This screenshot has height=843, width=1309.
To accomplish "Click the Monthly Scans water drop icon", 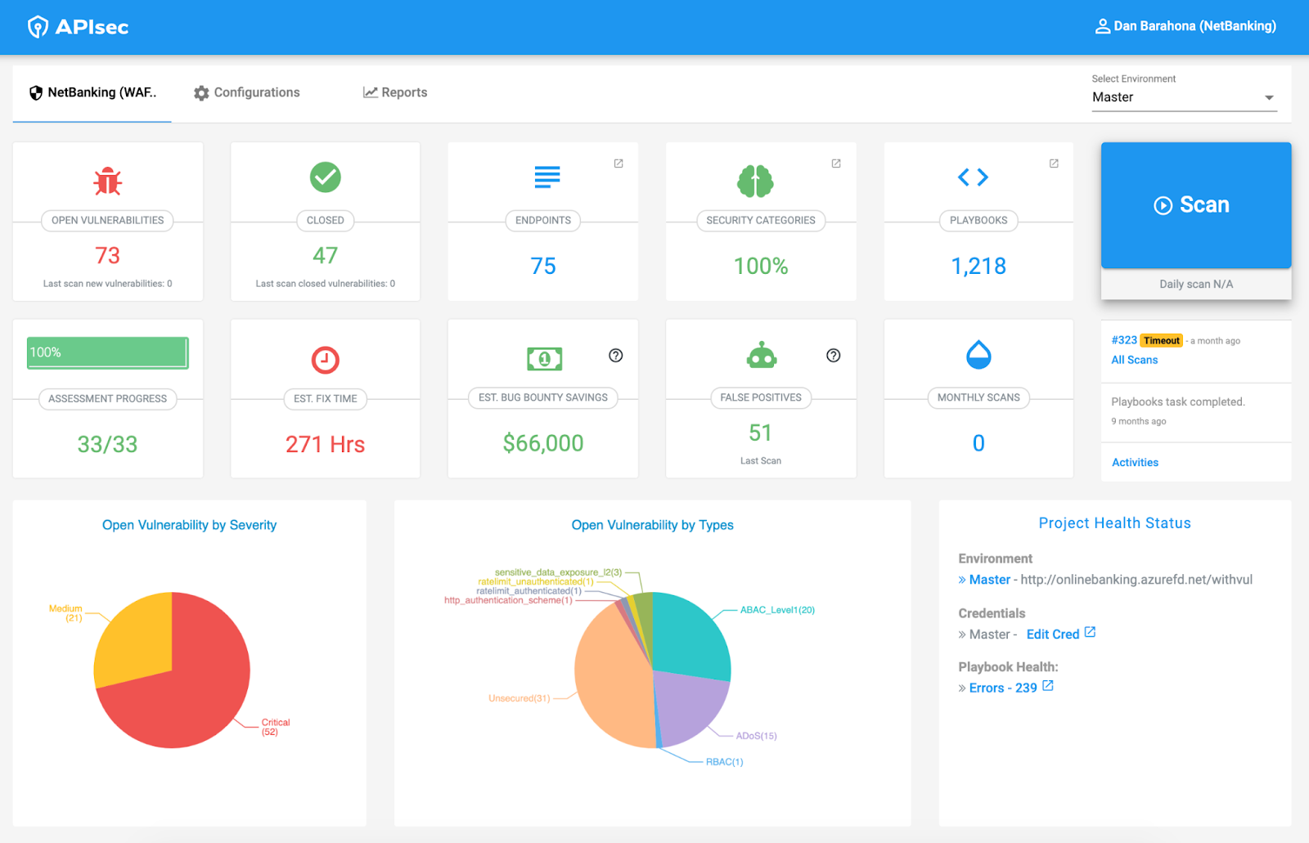I will tap(978, 355).
